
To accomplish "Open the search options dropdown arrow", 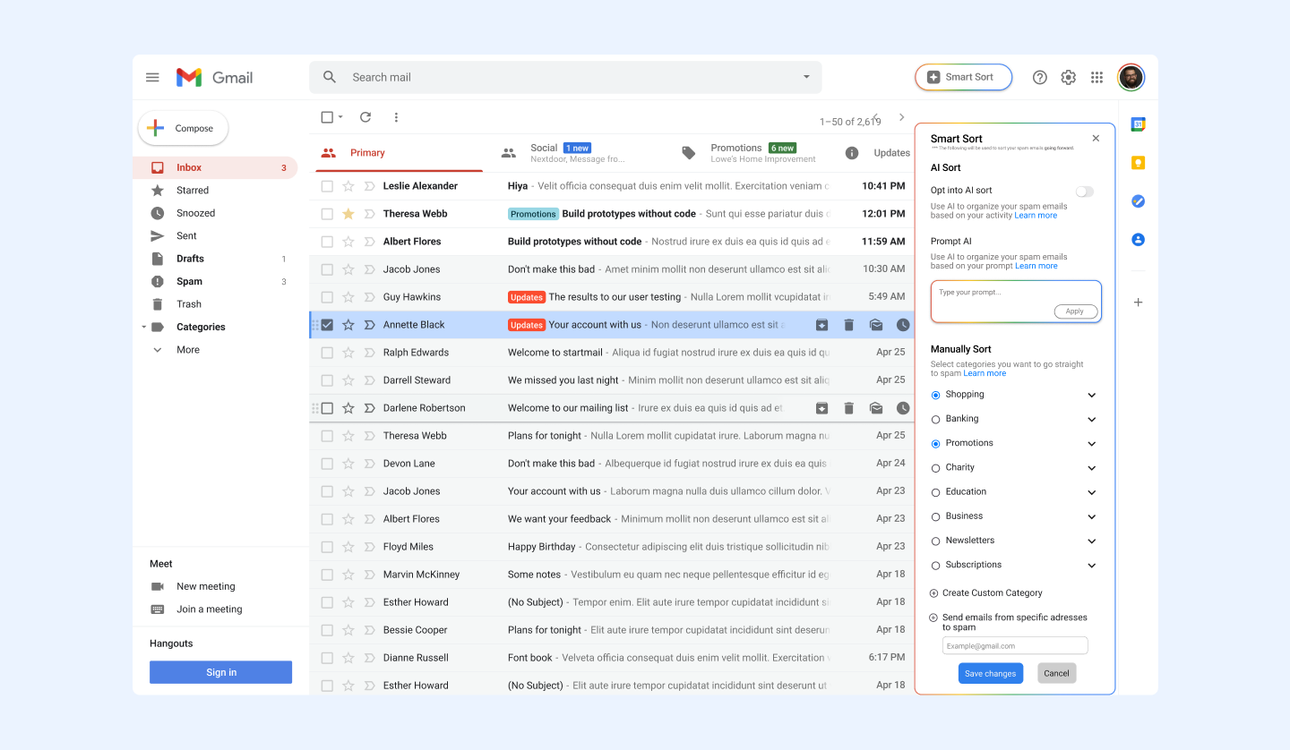I will click(x=806, y=77).
